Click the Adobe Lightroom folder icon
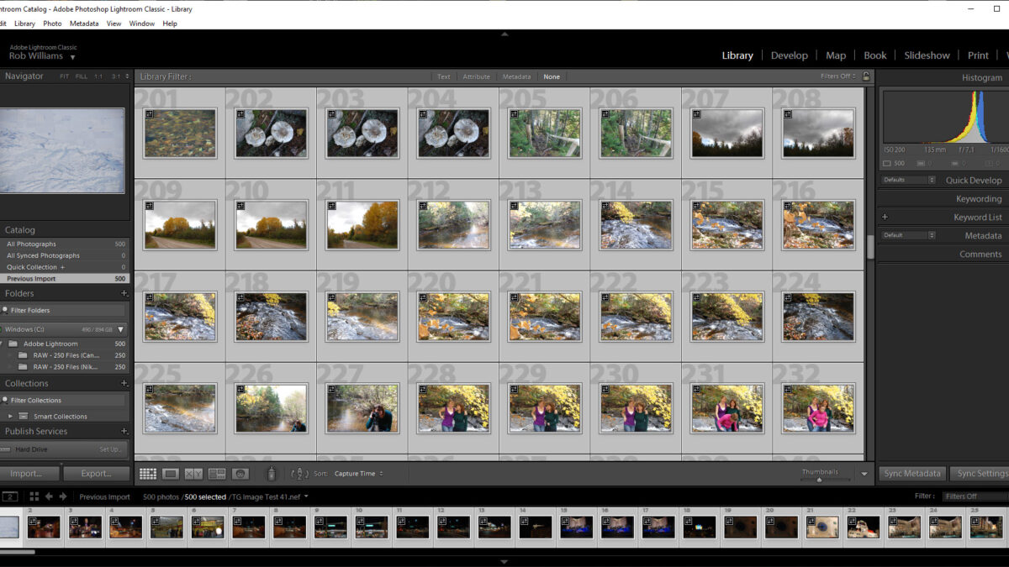The width and height of the screenshot is (1009, 567). coord(13,344)
